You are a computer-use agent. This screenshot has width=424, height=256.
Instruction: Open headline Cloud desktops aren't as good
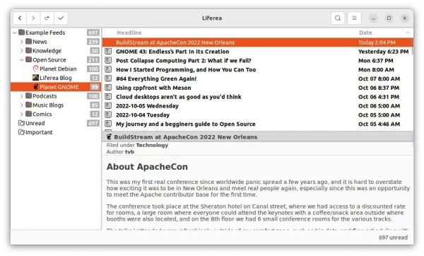click(179, 97)
